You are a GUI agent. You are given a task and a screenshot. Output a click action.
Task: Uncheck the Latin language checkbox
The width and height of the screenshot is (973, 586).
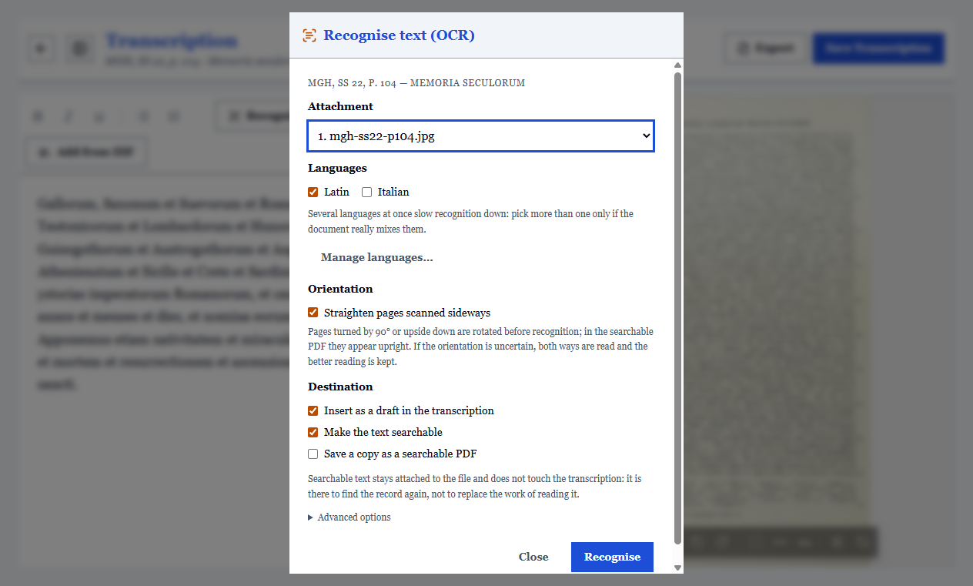pos(313,192)
